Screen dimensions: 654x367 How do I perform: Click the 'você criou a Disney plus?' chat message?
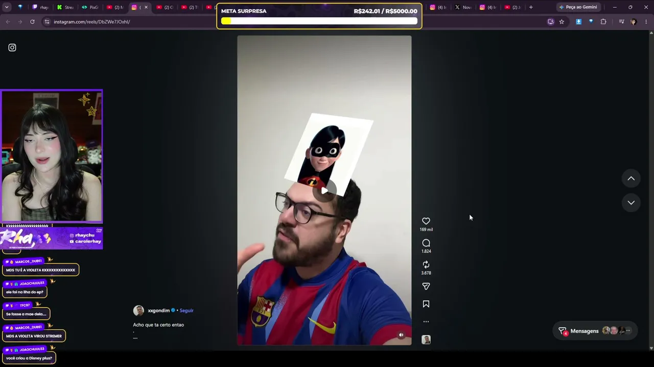tap(29, 358)
